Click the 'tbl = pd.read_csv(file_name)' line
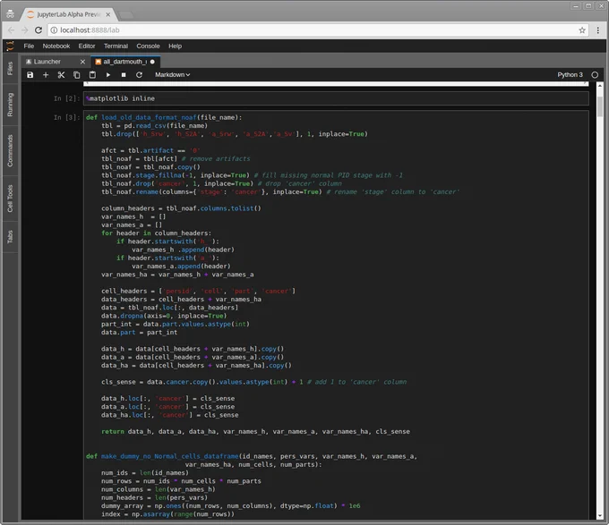 154,125
